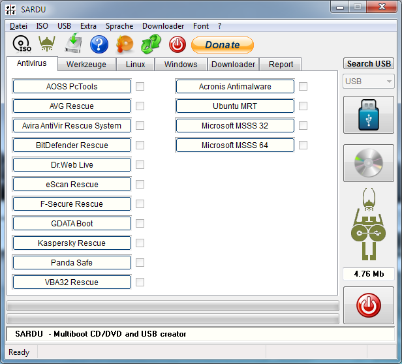The image size is (402, 364).
Task: Switch to the Windows tab
Action: [181, 64]
